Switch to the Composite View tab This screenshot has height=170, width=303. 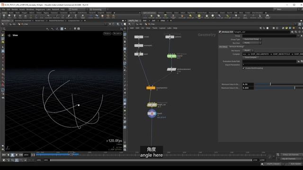coord(74,21)
